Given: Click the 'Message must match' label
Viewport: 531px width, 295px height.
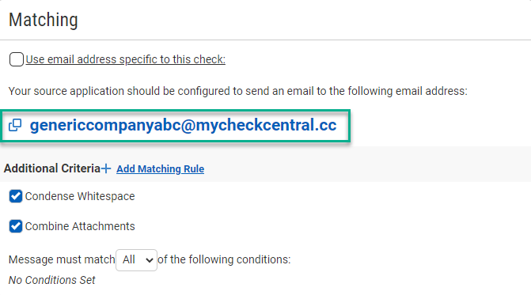Looking at the screenshot, I should [62, 259].
